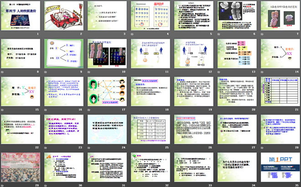Click the animation star under slide 30

coord(46,186)
